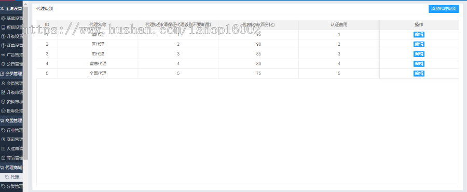The image size is (467, 192).
Task: Collapse the 商盟管理 sidebar group
Action: (x=11, y=120)
